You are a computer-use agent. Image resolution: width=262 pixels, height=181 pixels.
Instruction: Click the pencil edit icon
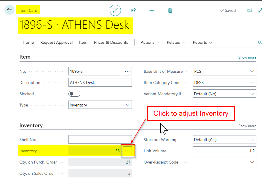(115, 10)
